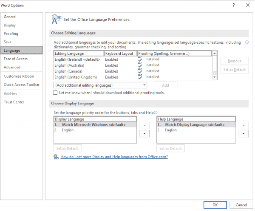The width and height of the screenshot is (255, 211).
Task: Click 'Set as Default' beside the editing languages list
Action: tap(234, 70)
